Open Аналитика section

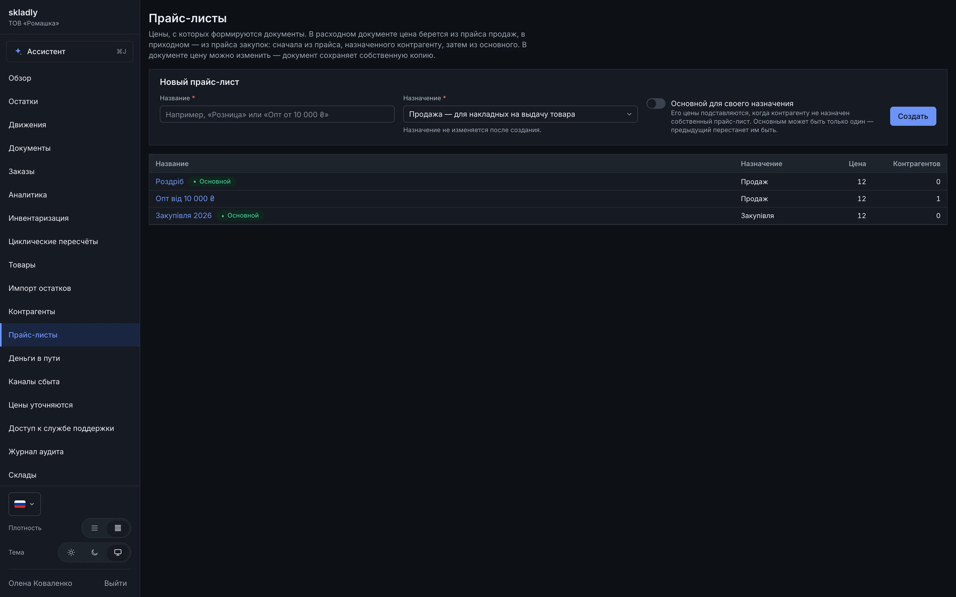point(70,195)
